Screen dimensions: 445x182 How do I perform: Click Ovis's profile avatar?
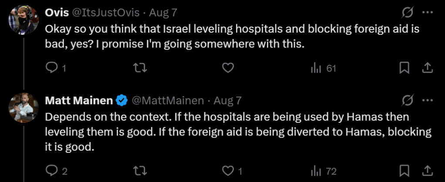tap(22, 20)
